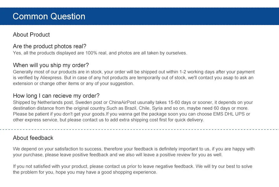Viewport: 279px width, 187px height.
Task: Click the paragraph on shipping within 1-2 working days
Action: tap(134, 78)
